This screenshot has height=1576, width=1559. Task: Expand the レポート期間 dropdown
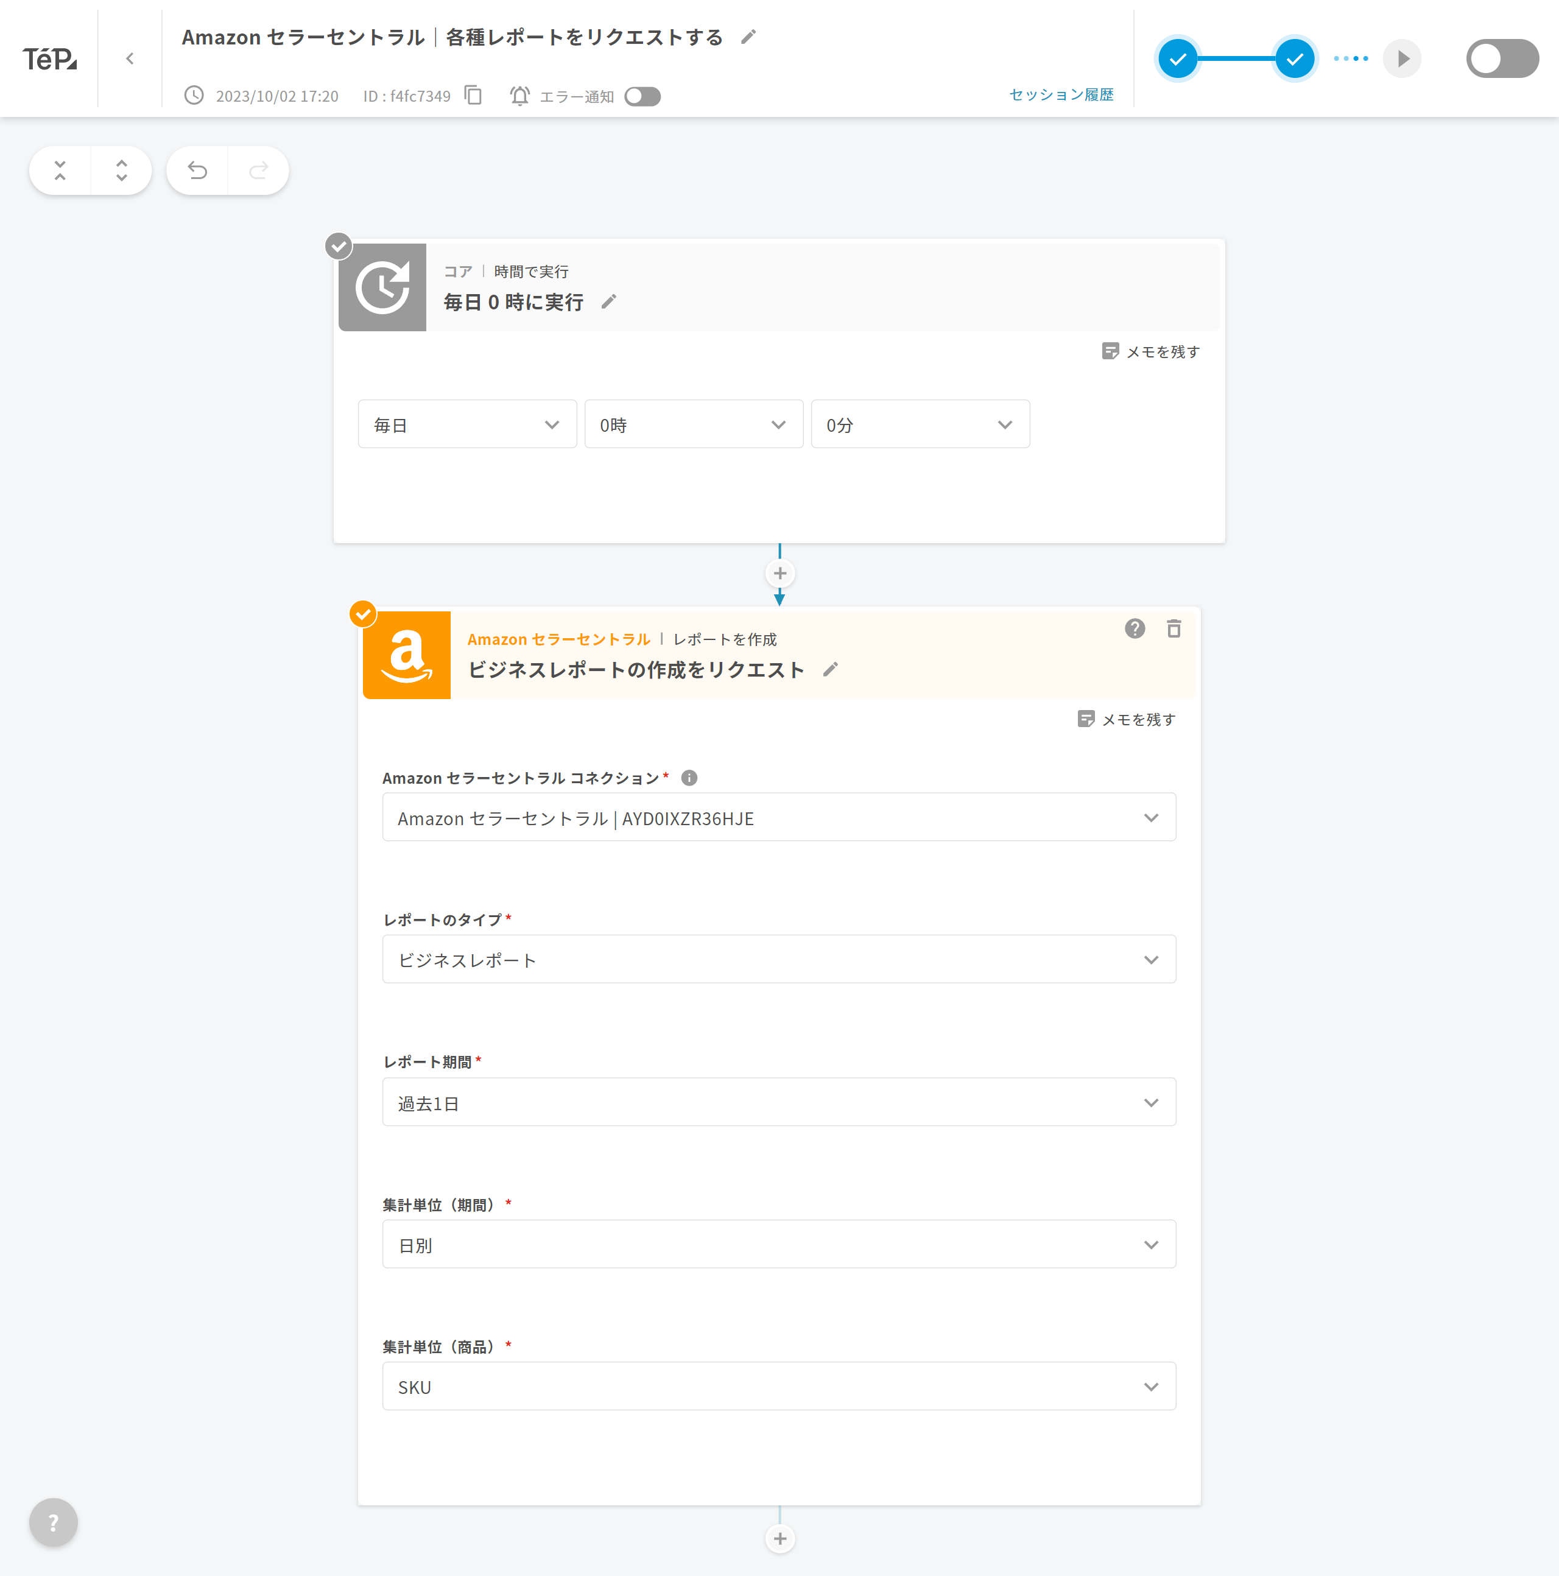(778, 1102)
